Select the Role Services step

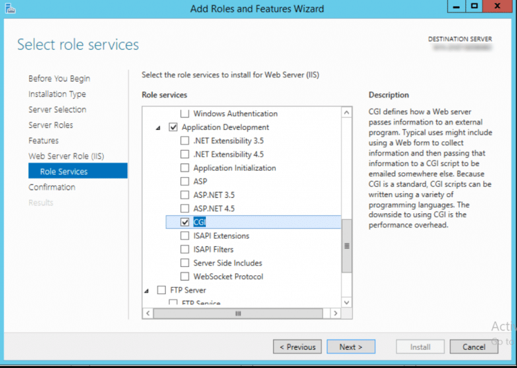tap(78, 171)
